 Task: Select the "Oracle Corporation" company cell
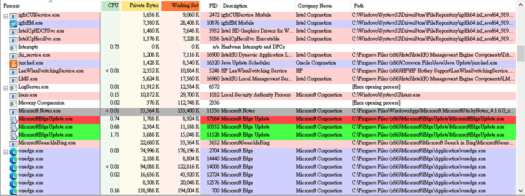pyautogui.click(x=316, y=63)
